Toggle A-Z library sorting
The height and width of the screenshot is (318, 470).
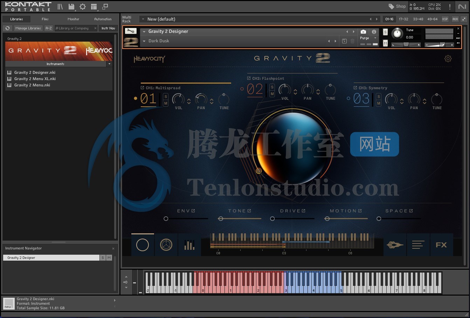point(49,28)
